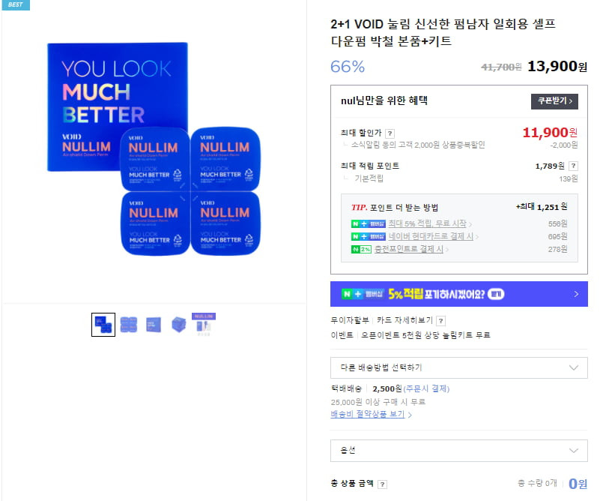609x501 pixels.
Task: Click 쿠폰받기 button
Action: (554, 101)
